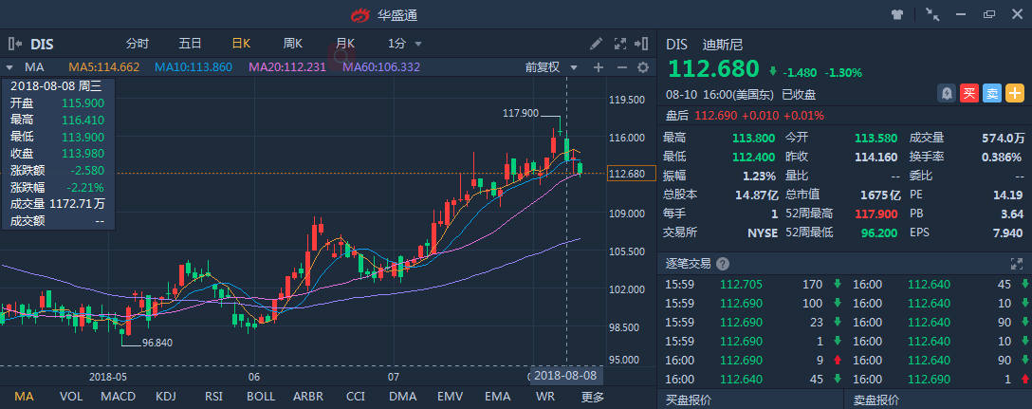The image size is (1032, 409).
Task: Click the 112.680 current price axis marker
Action: 632,174
